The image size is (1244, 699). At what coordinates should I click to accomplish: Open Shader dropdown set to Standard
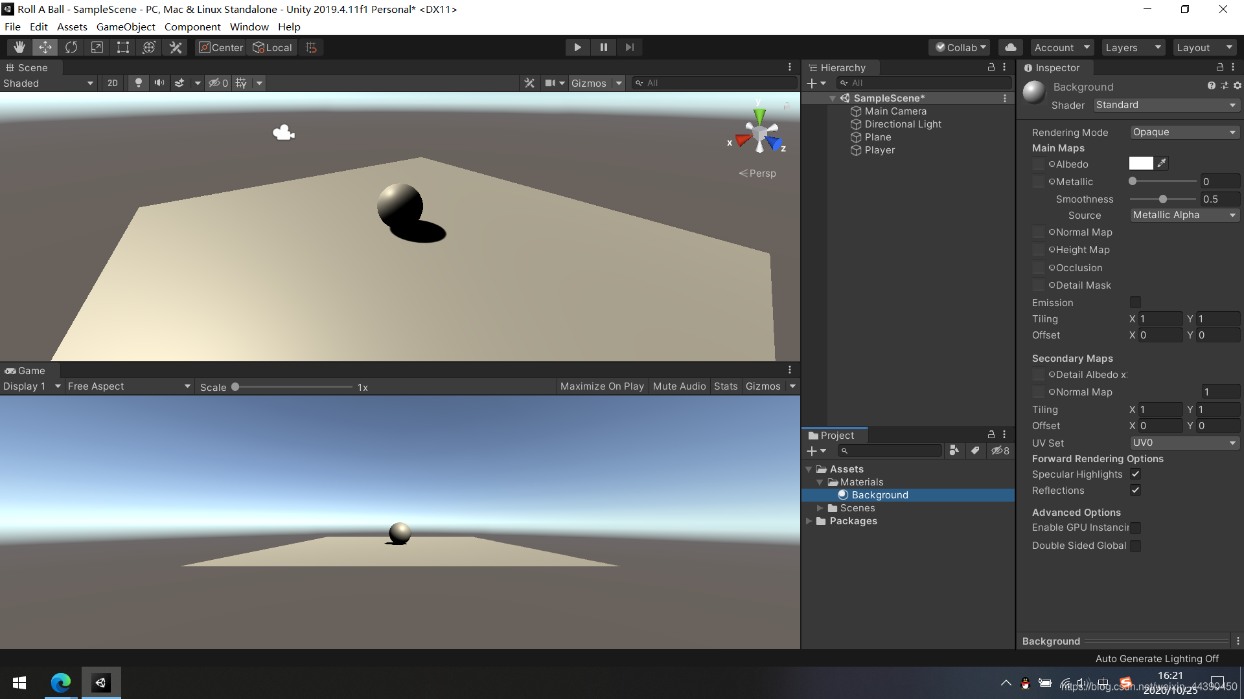click(1166, 105)
